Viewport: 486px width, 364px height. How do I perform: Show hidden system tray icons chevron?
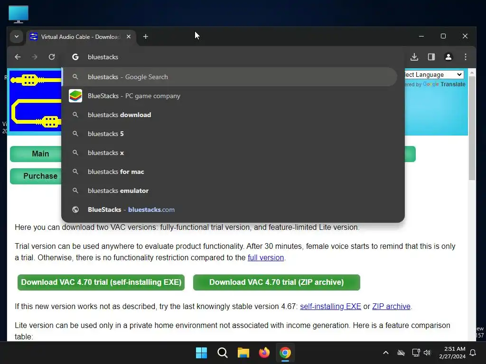coord(386,353)
